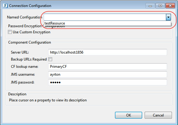Click inside the Named Configuration combo box
The width and height of the screenshot is (178, 125).
coord(105,17)
